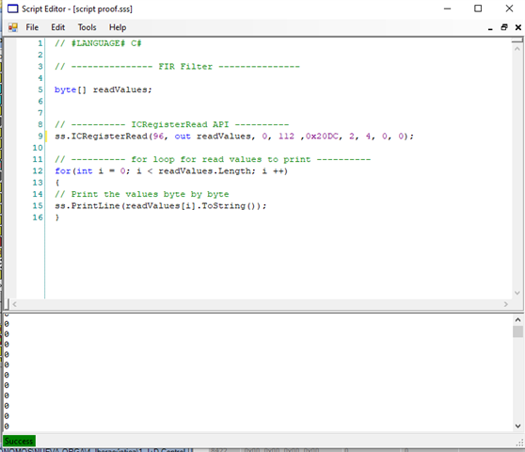Viewport: 525px width, 452px height.
Task: Minimize the Script Editor window
Action: point(447,8)
